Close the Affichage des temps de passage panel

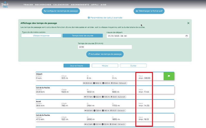click(188, 23)
